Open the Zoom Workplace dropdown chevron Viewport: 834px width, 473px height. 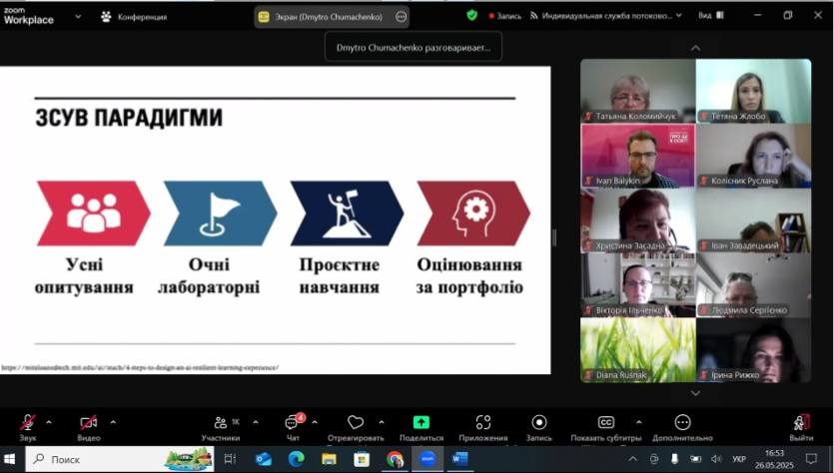(78, 16)
